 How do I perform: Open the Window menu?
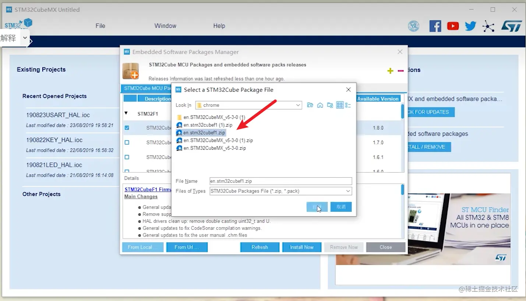pyautogui.click(x=165, y=26)
